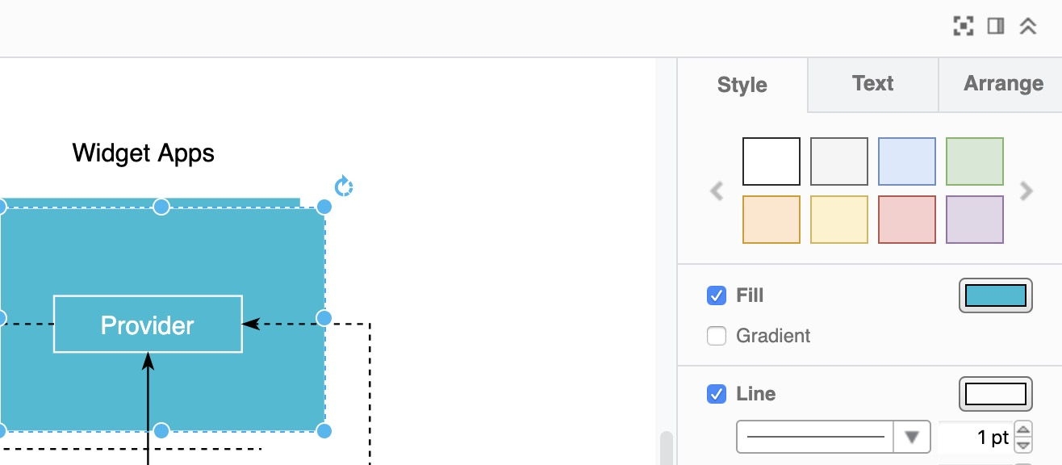Toggle the format panel icon
Viewport: 1062px width, 465px height.
pyautogui.click(x=996, y=27)
